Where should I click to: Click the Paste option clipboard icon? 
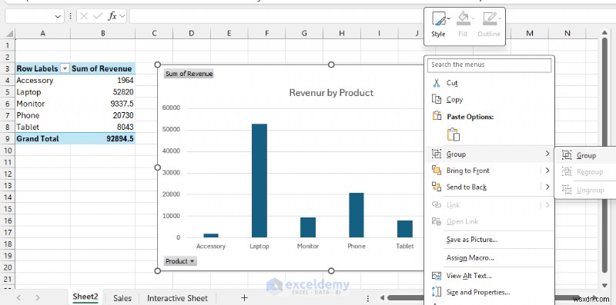tap(454, 134)
